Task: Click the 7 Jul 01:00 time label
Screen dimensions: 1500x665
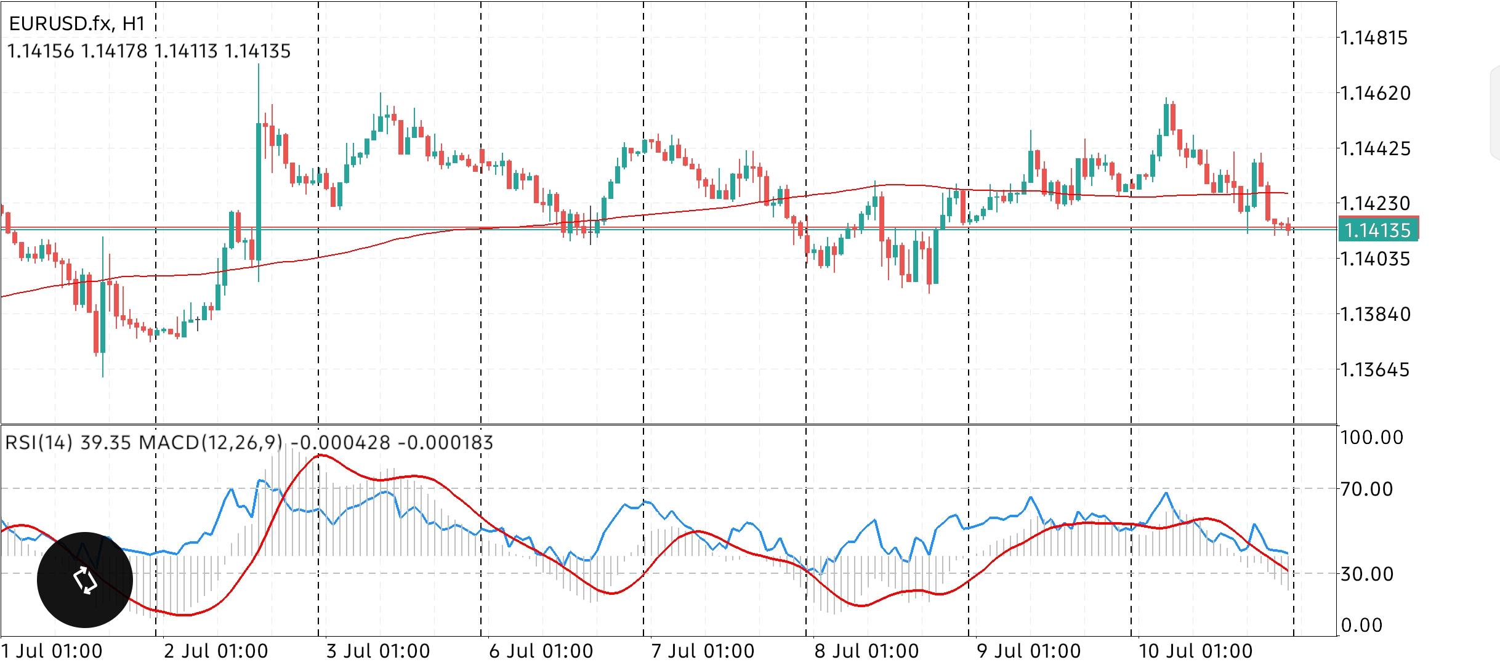Action: (703, 651)
